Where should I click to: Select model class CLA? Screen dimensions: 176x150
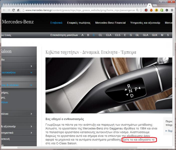point(109,35)
